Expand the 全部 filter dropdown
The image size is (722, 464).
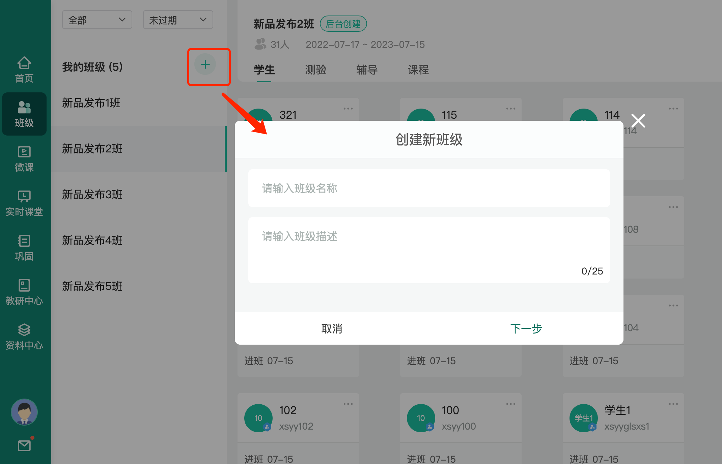97,20
